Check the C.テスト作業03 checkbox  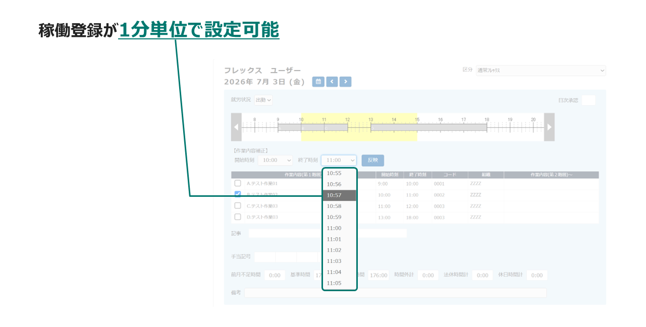(x=238, y=205)
